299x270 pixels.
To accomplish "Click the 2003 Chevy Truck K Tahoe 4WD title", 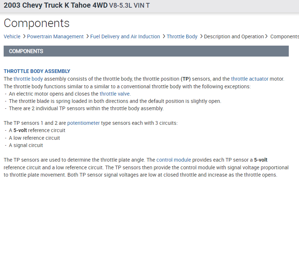I will pyautogui.click(x=56, y=5).
